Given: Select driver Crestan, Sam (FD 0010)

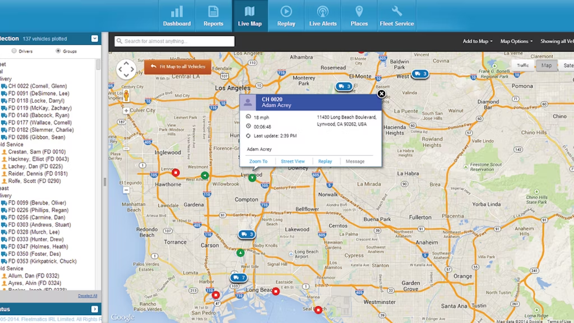Looking at the screenshot, I should pos(36,151).
